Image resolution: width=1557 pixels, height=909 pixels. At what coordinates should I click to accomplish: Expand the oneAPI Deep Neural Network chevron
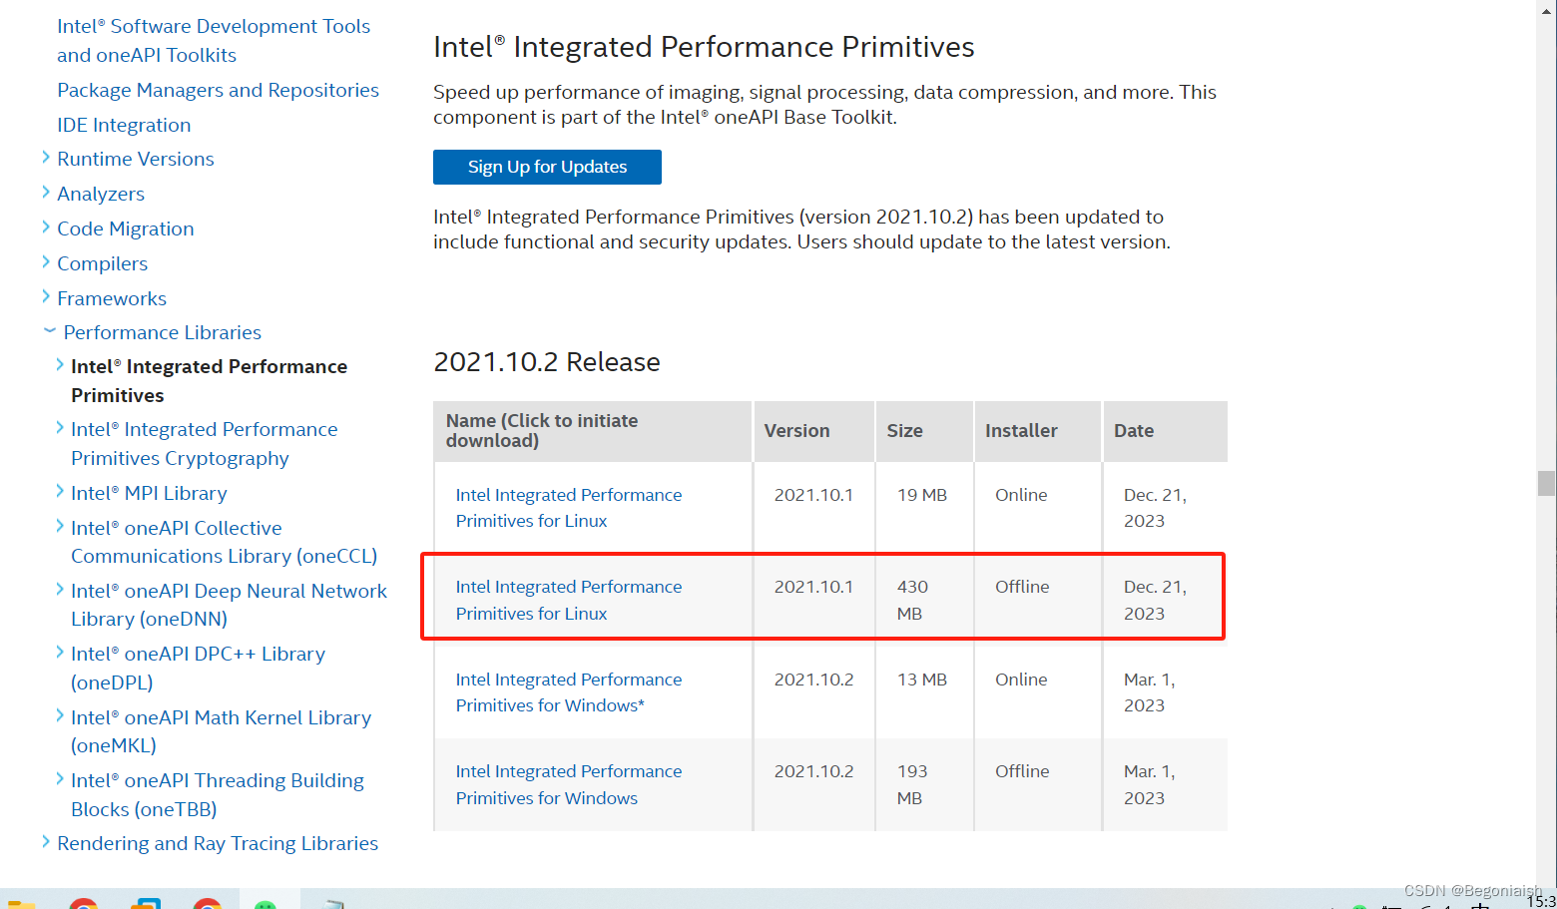(x=60, y=589)
